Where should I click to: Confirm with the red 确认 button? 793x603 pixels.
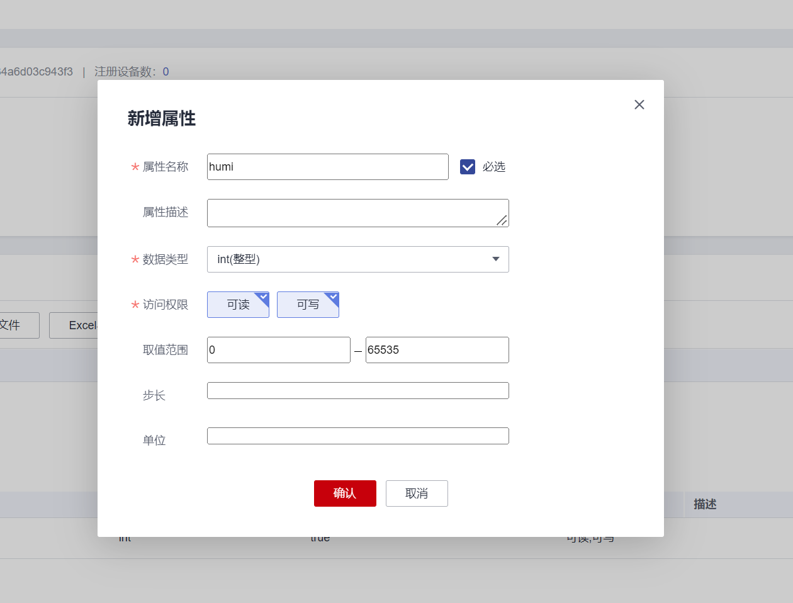345,493
